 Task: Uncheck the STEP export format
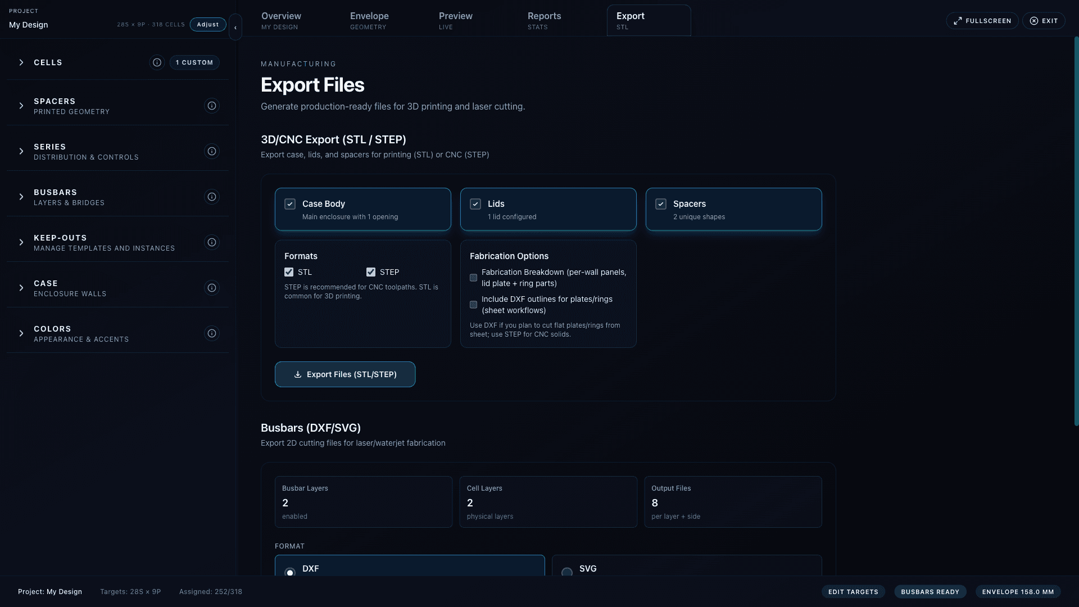point(371,272)
